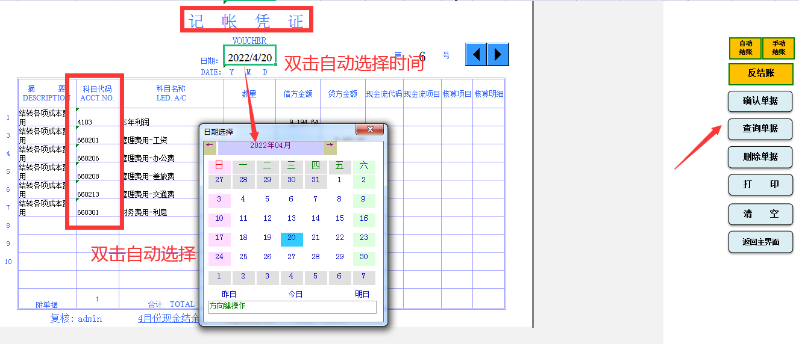Click the 复核: admin reviewer text
This screenshot has width=799, height=344.
[76, 319]
